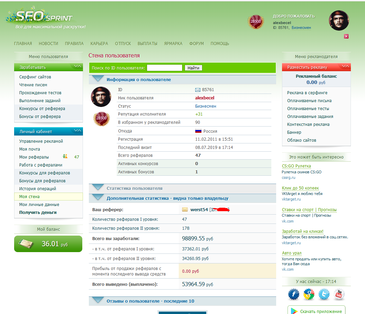Image resolution: width=365 pixels, height=314 pixels.
Task: Open the Клик до 50 копеек ad
Action: coord(300,188)
